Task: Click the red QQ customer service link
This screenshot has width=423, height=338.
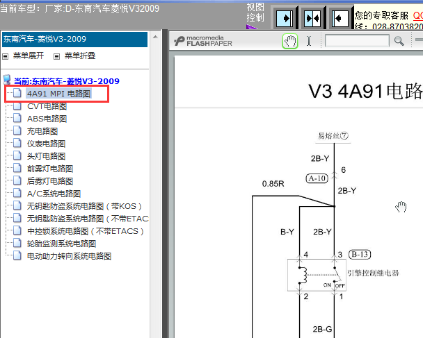Action: click(418, 15)
